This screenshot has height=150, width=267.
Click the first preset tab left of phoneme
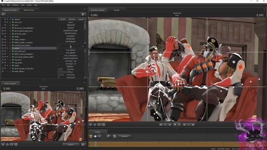point(63,19)
